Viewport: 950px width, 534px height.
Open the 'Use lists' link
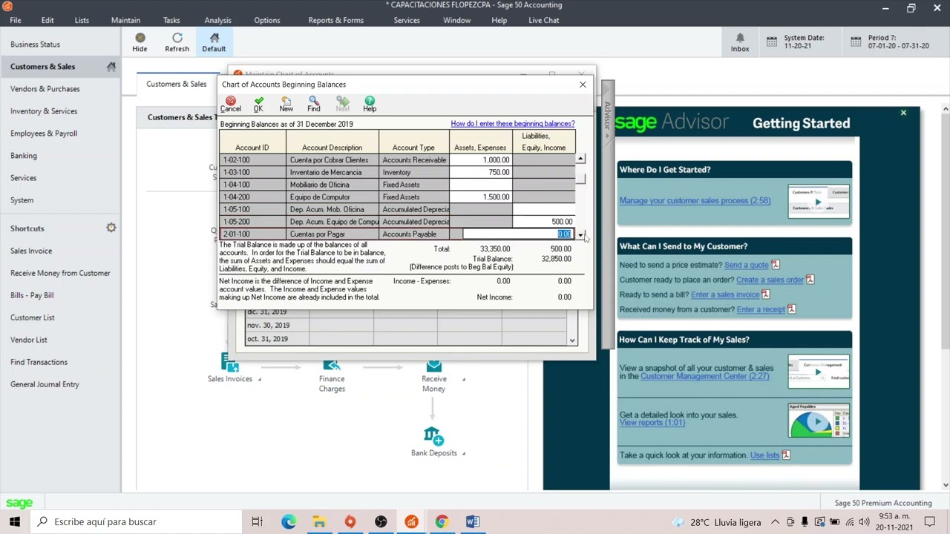764,455
